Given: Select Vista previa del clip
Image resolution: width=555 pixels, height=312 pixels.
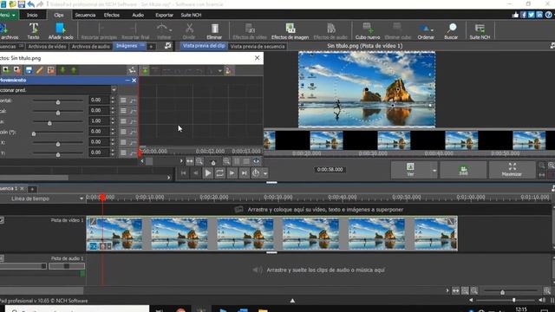Looking at the screenshot, I should tap(204, 46).
